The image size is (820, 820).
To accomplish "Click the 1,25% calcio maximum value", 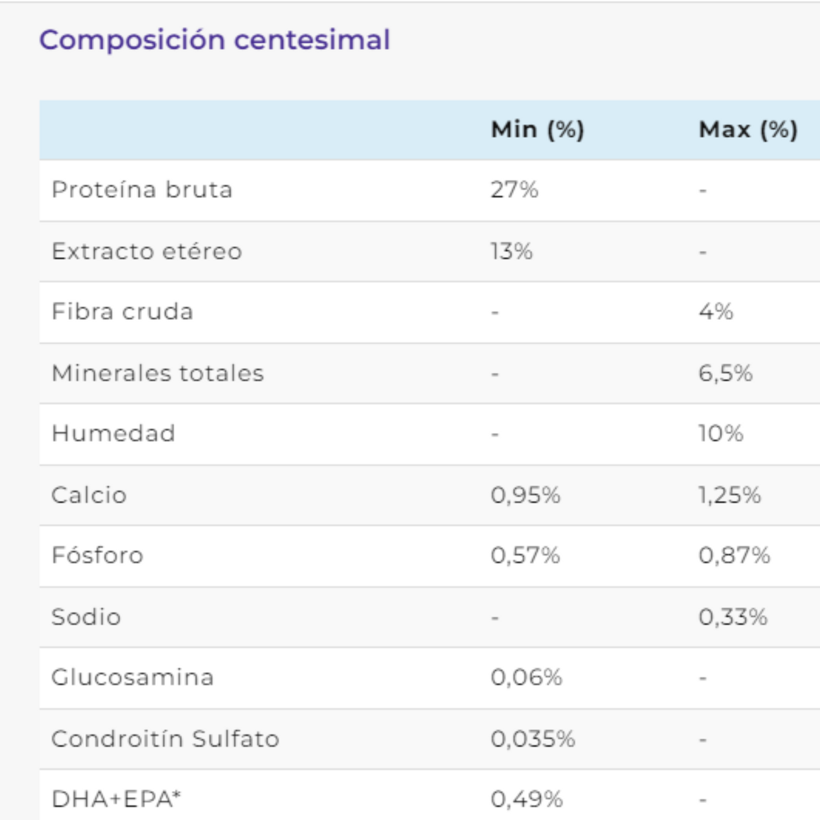I will coord(729,495).
